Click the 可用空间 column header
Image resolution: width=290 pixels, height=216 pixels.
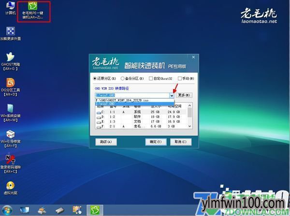pyautogui.click(x=174, y=107)
